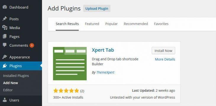Click the Dashboard gauge icon
This screenshot has width=216, height=106.
(x=5, y=7)
